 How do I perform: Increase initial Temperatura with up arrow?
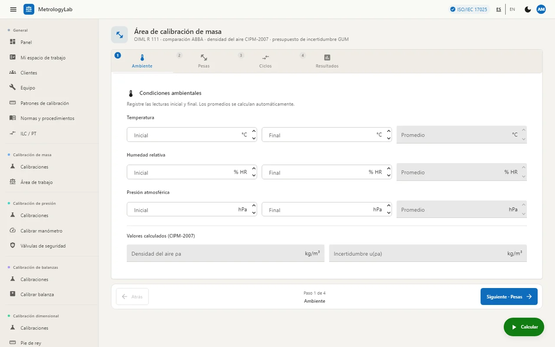[x=254, y=131]
